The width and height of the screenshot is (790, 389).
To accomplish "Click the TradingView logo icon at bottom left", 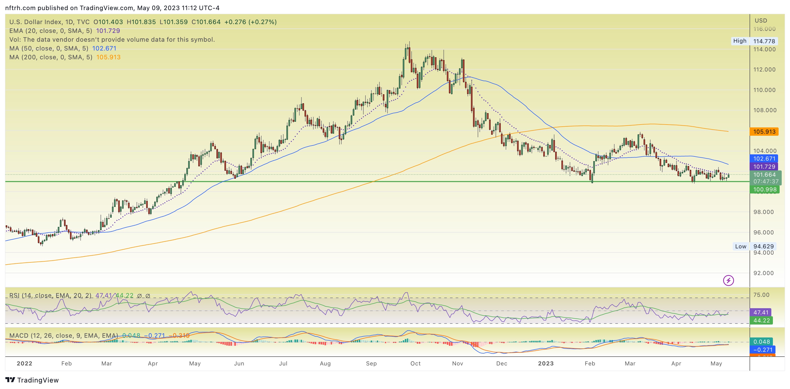I will click(10, 380).
